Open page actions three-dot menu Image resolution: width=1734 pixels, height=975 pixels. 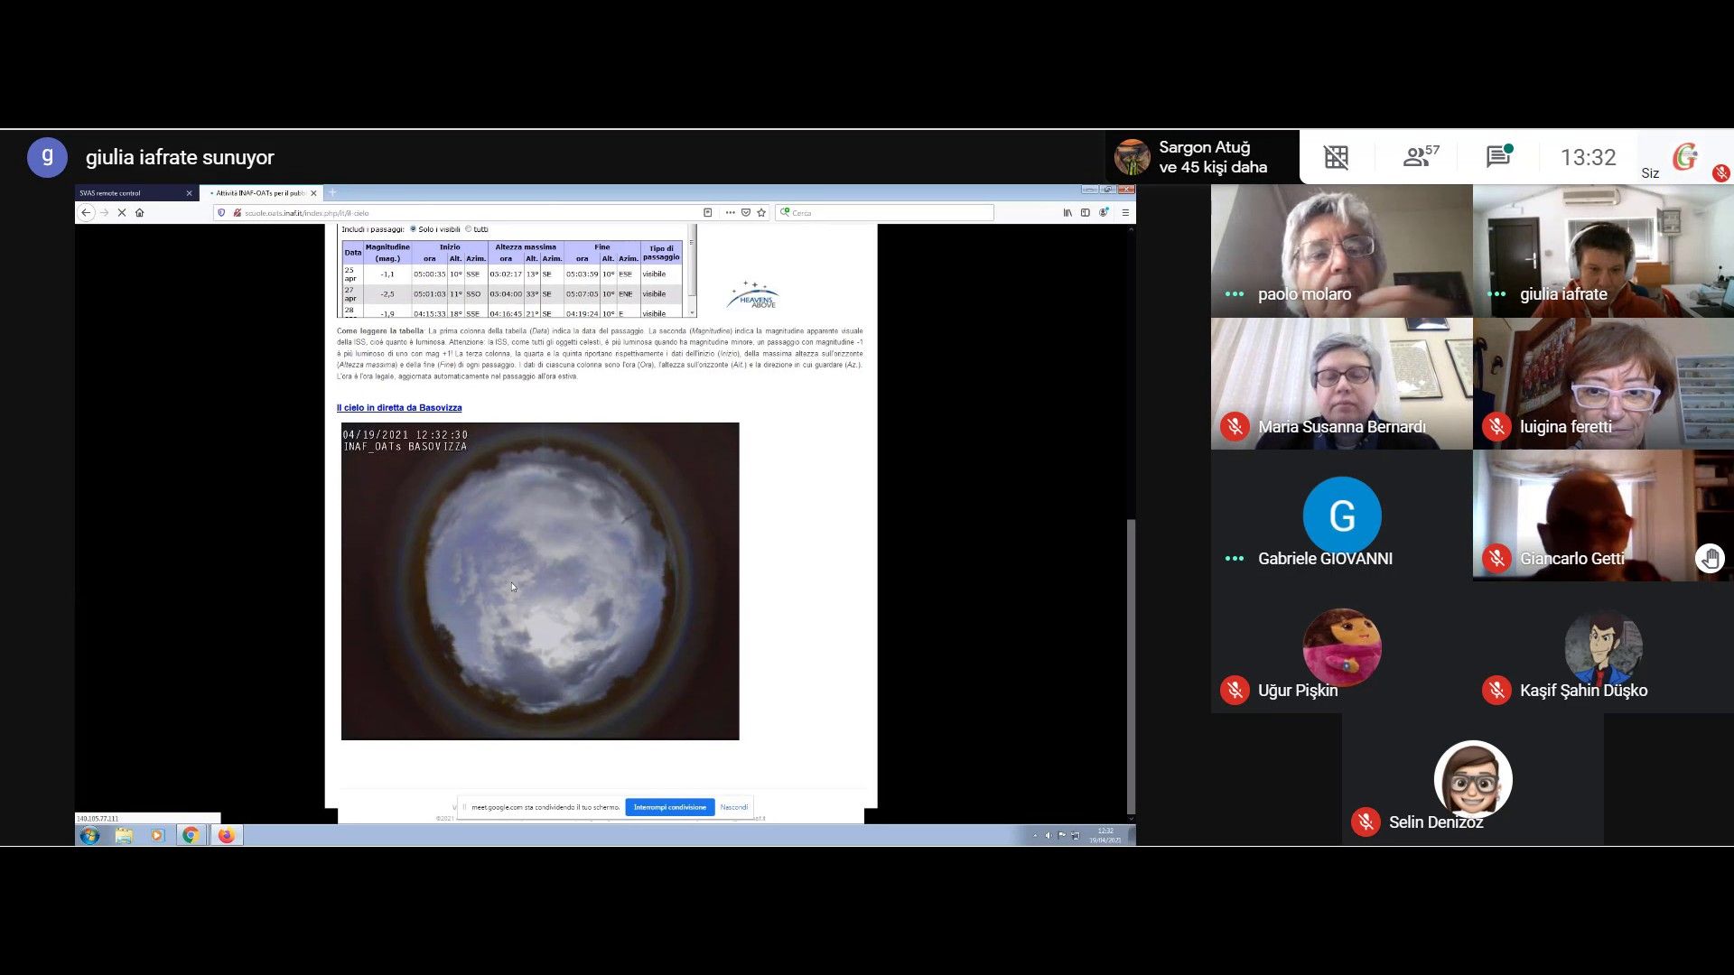click(x=730, y=213)
